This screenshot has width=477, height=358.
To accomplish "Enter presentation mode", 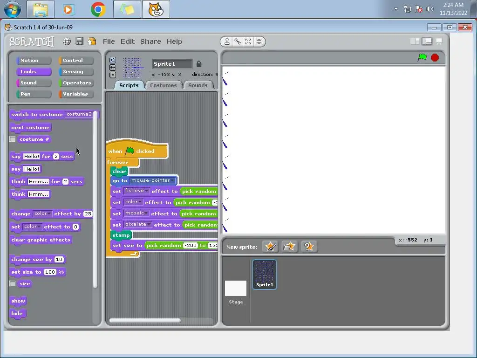I will pyautogui.click(x=439, y=41).
